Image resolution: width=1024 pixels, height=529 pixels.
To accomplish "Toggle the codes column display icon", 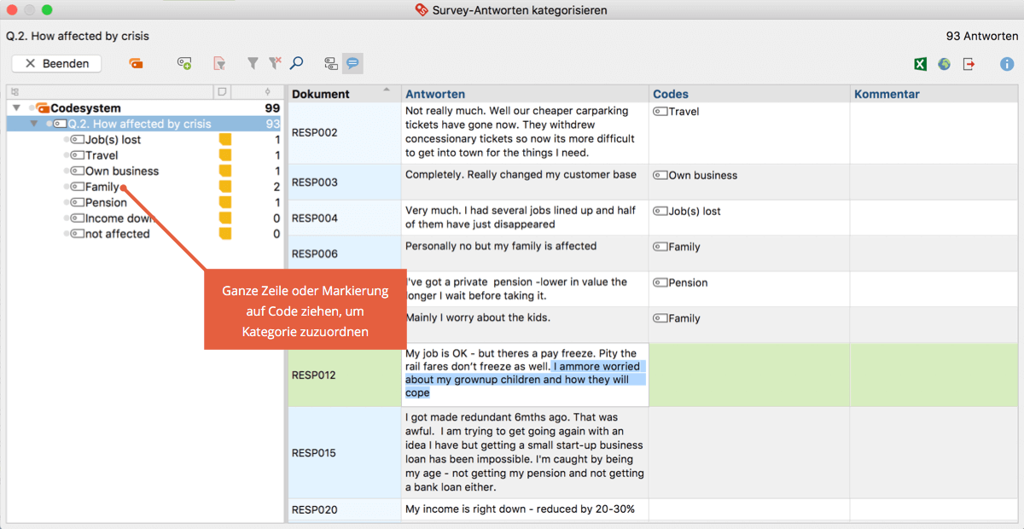I will pyautogui.click(x=331, y=64).
